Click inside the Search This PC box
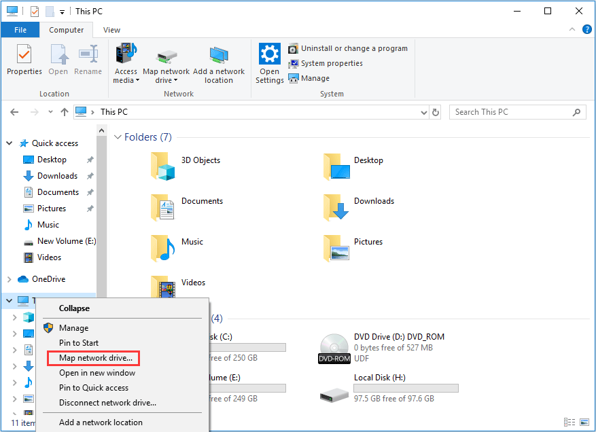Image resolution: width=596 pixels, height=432 pixels. tap(513, 111)
